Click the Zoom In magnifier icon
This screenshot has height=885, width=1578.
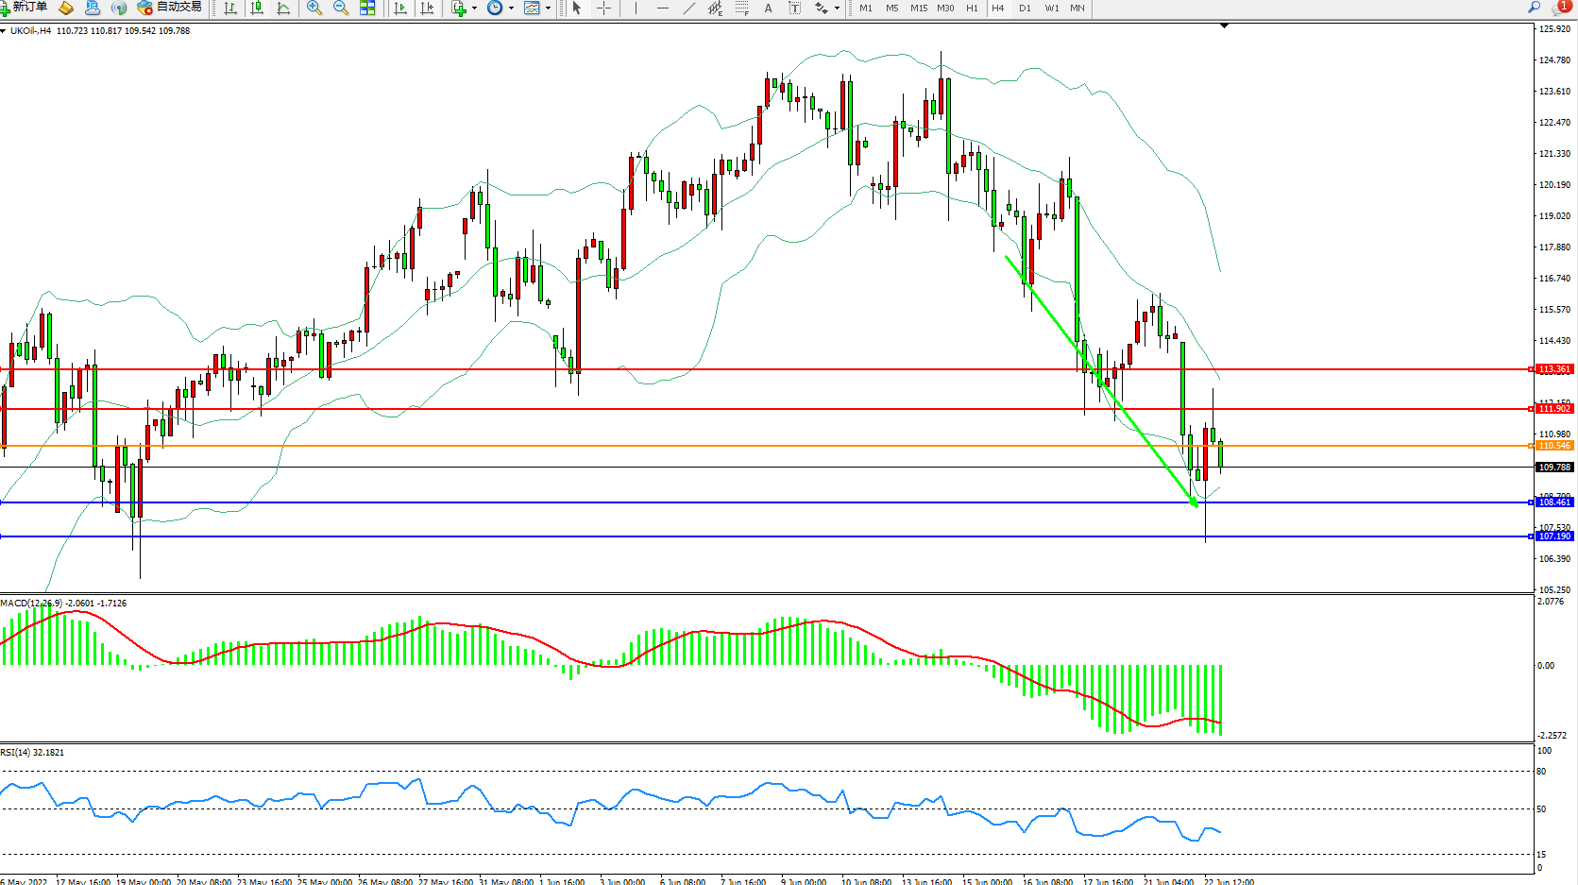[314, 8]
